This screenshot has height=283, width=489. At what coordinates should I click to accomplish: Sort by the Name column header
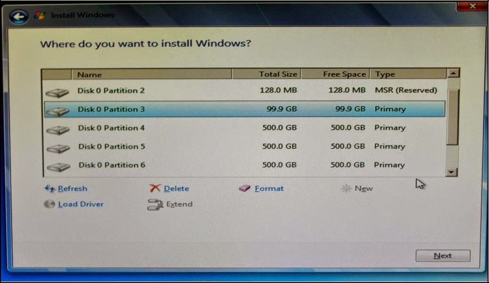click(151, 74)
